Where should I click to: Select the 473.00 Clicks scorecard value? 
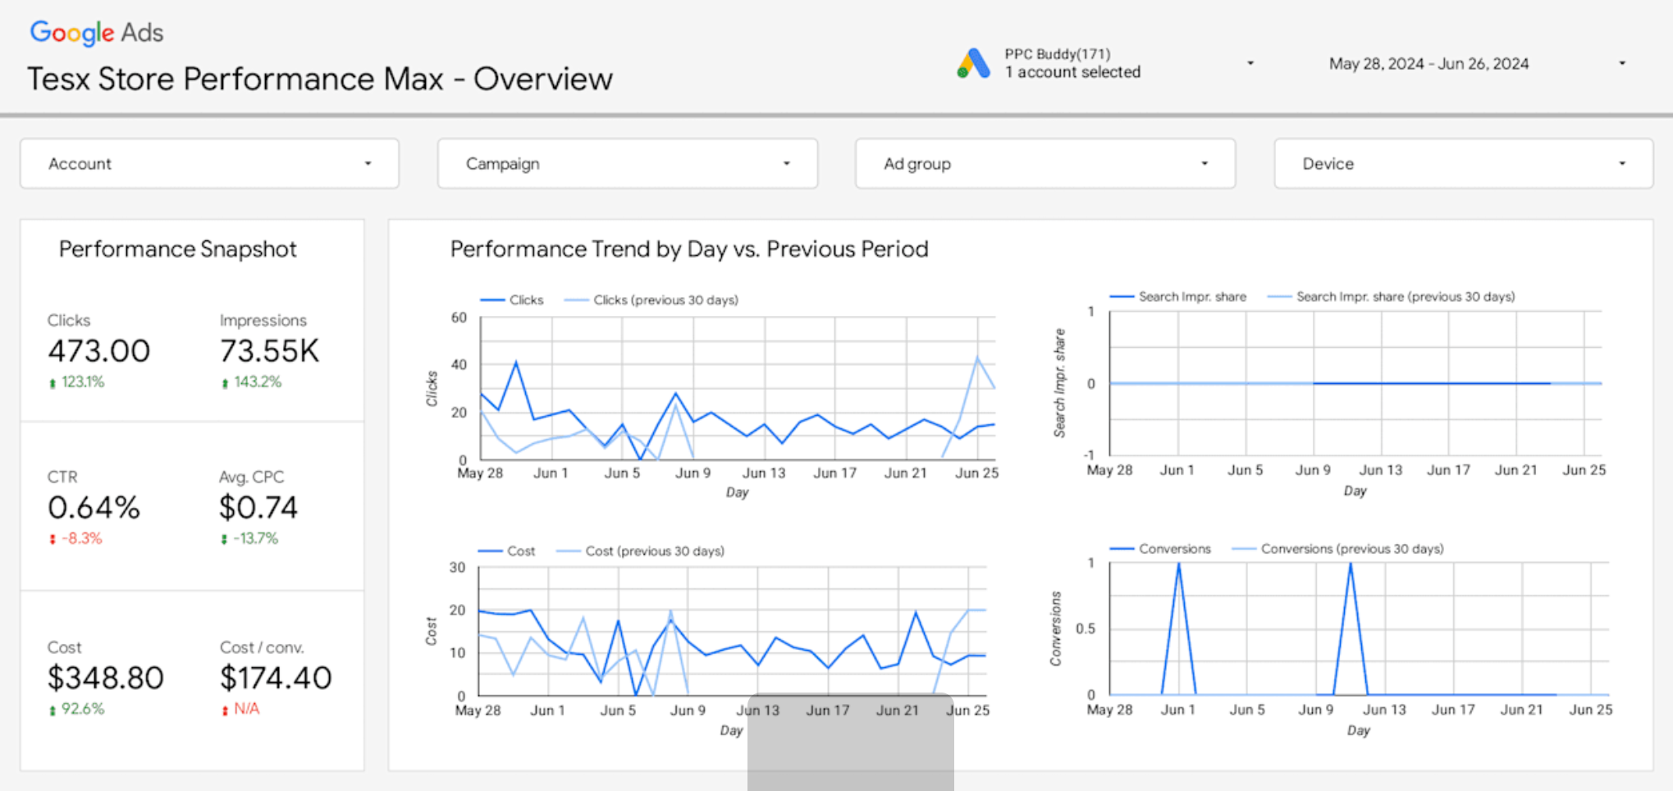coord(98,351)
